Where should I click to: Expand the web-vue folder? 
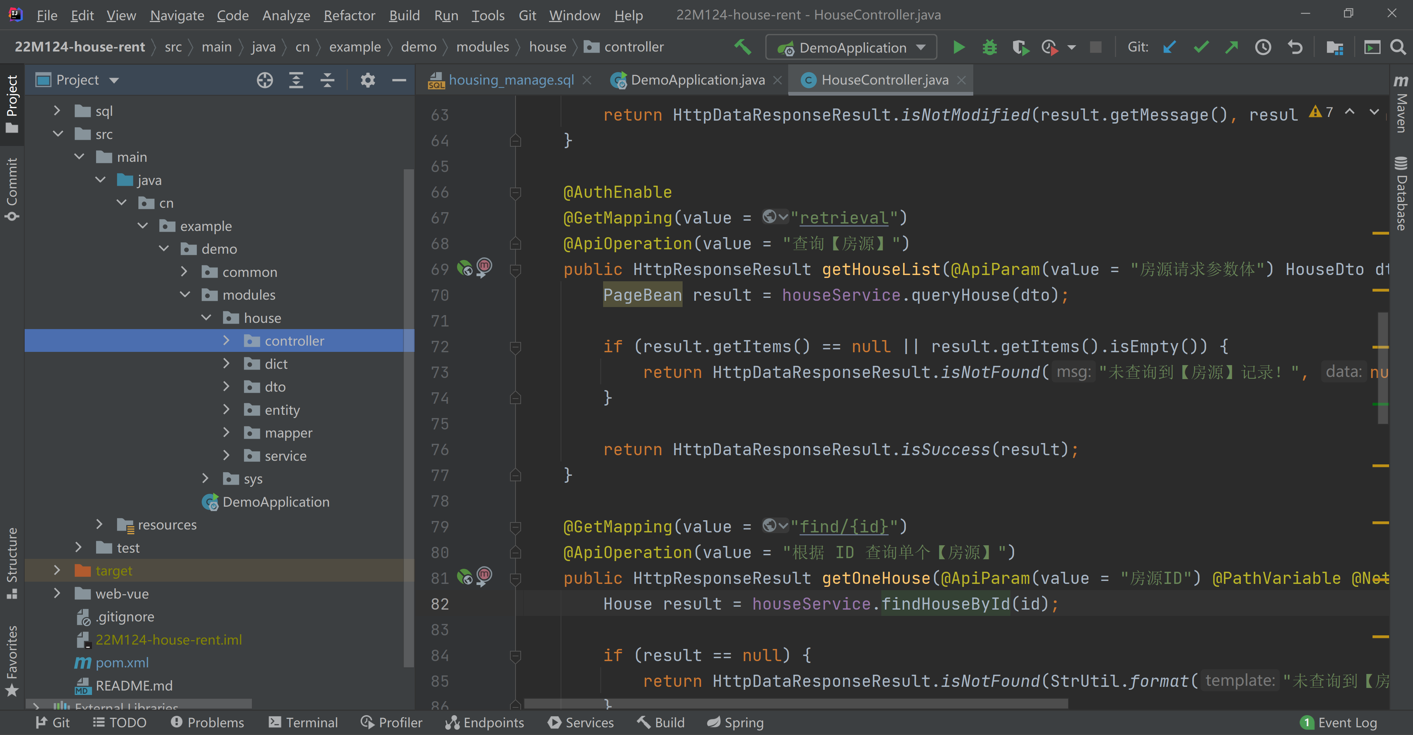click(57, 593)
